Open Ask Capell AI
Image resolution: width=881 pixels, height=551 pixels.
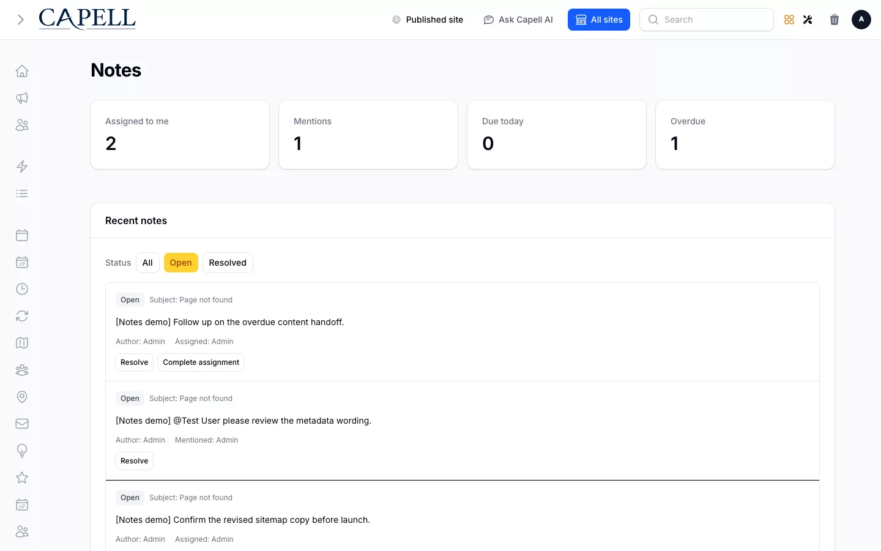click(x=518, y=20)
